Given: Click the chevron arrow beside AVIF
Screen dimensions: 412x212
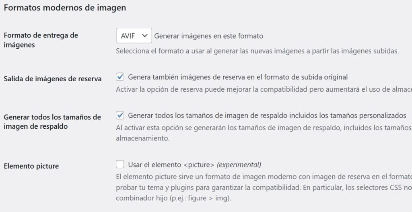Looking at the screenshot, I should tap(144, 36).
